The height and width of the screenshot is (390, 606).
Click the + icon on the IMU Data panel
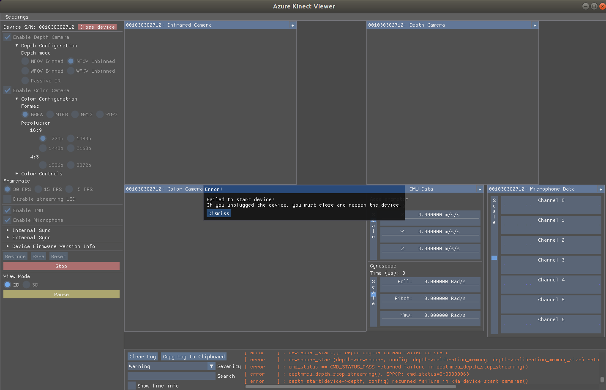click(x=479, y=189)
